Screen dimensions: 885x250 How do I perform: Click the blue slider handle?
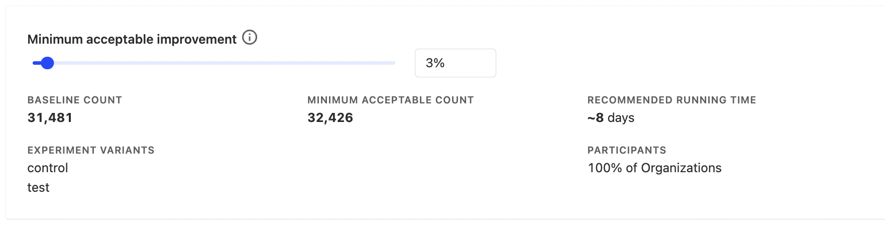click(47, 63)
